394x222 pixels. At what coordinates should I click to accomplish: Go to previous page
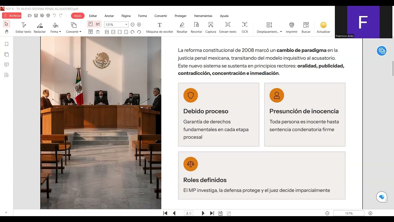pyautogui.click(x=174, y=213)
